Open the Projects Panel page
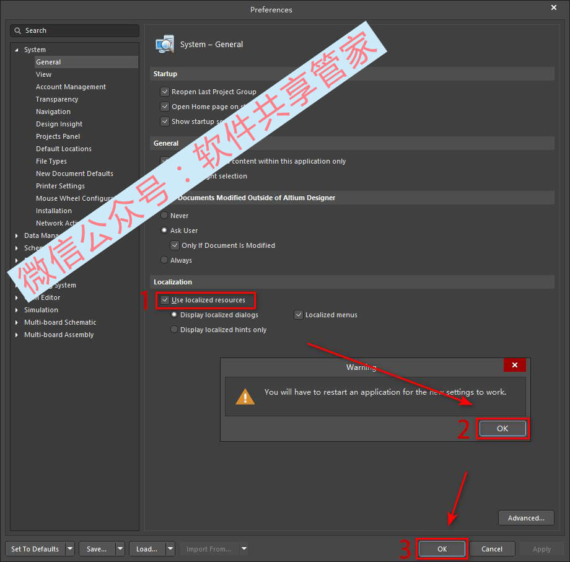Screen dimensions: 570x562 pyautogui.click(x=58, y=136)
